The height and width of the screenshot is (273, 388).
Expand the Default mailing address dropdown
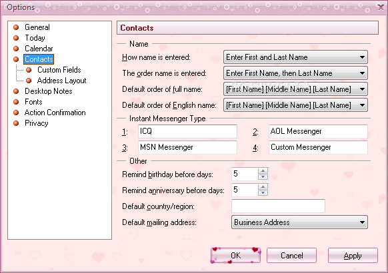[x=299, y=222]
